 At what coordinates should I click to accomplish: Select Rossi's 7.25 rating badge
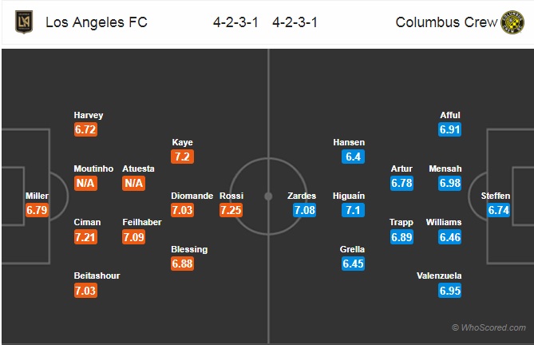click(x=231, y=210)
